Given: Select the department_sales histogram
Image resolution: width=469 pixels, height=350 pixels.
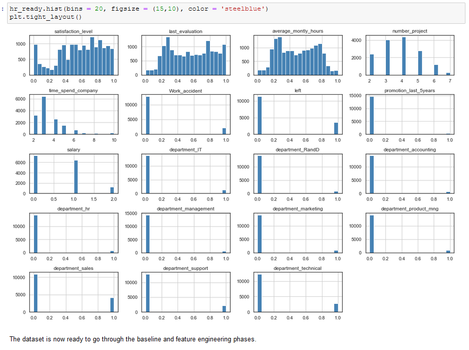Looking at the screenshot, I should pyautogui.click(x=74, y=292).
